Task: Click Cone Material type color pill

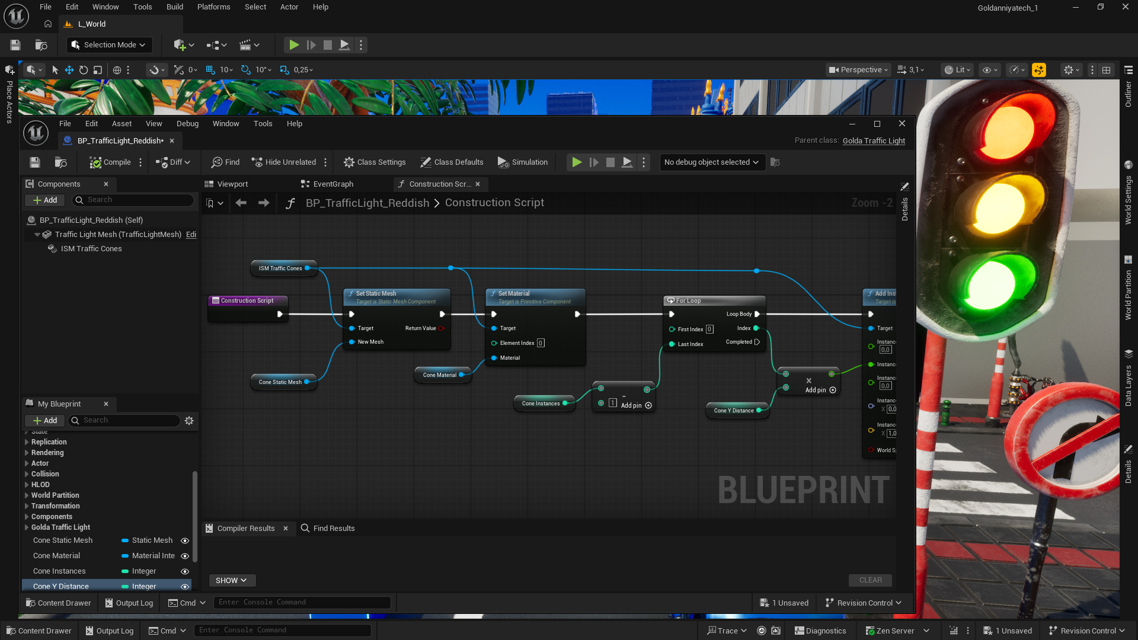Action: [125, 556]
